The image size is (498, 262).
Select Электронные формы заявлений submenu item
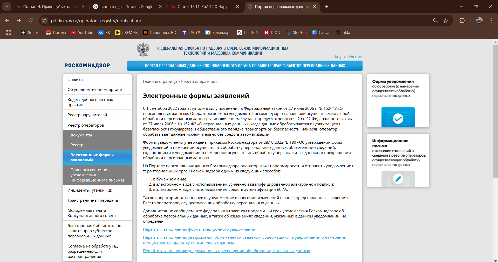[98, 157]
